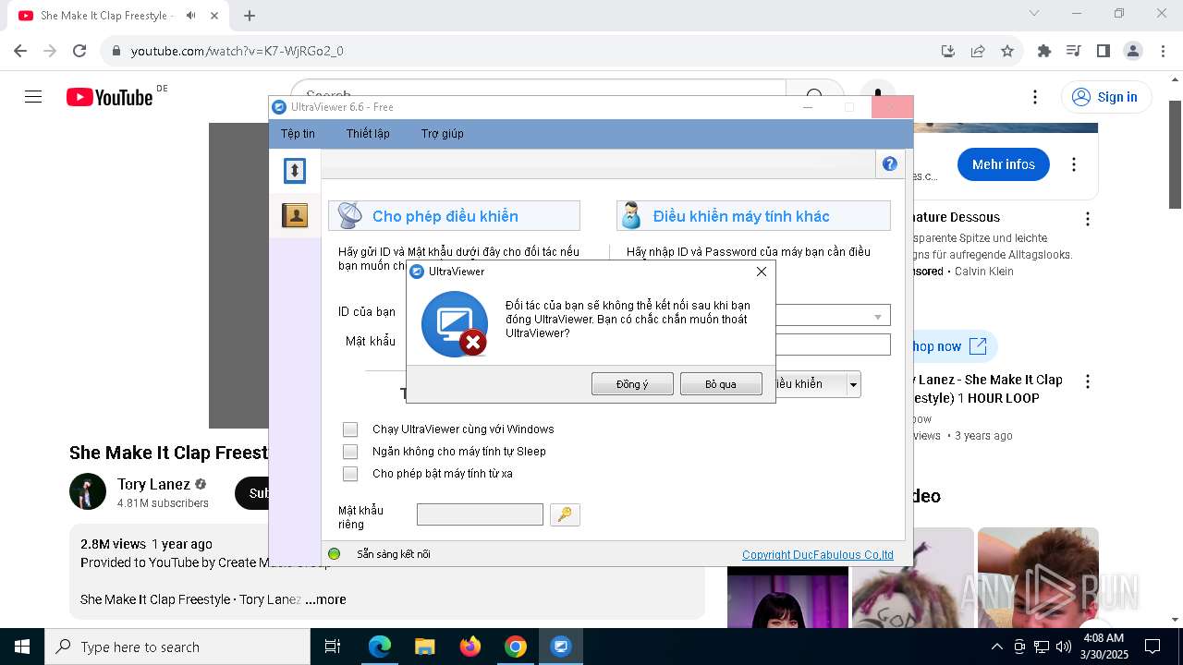
Task: Open the red-haired man video thumbnail
Action: (1038, 578)
